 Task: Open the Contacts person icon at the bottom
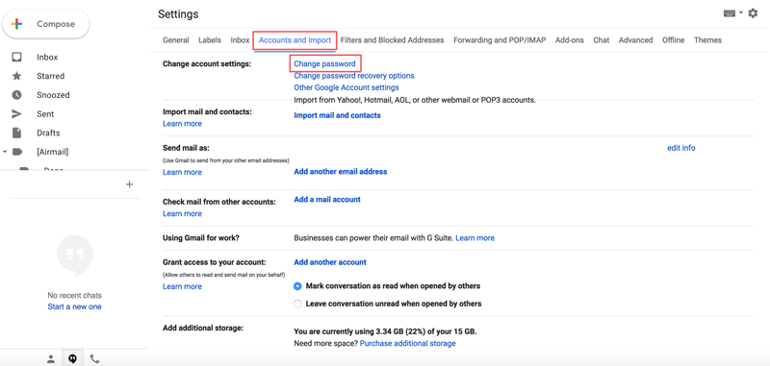point(51,359)
